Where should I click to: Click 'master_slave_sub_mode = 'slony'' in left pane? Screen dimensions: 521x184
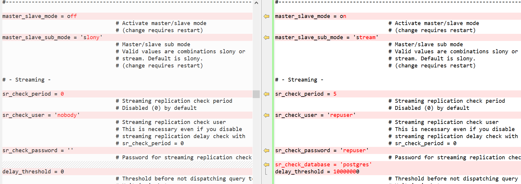[52, 37]
